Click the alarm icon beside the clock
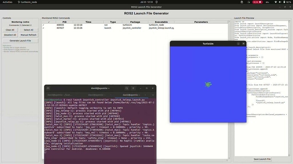Viewport: 293px width, 164px height. [x=157, y=2]
